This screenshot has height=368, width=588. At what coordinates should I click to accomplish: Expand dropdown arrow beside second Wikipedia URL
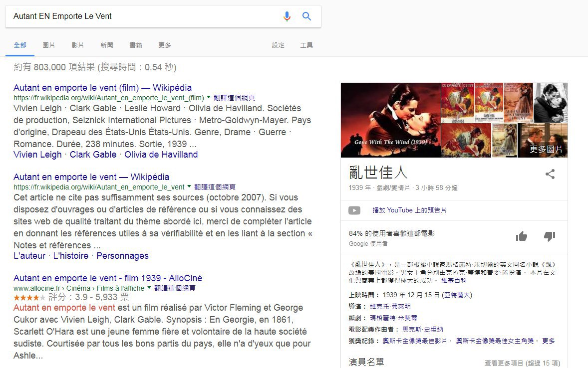pos(189,187)
